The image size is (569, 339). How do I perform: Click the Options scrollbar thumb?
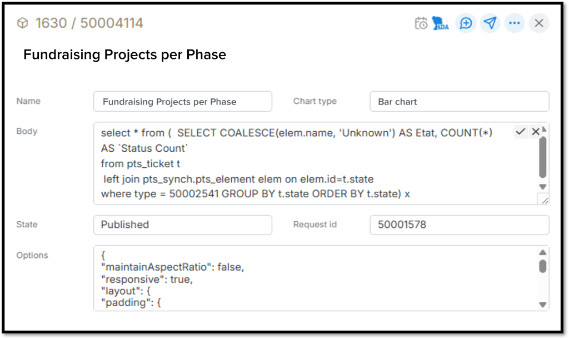pyautogui.click(x=543, y=266)
